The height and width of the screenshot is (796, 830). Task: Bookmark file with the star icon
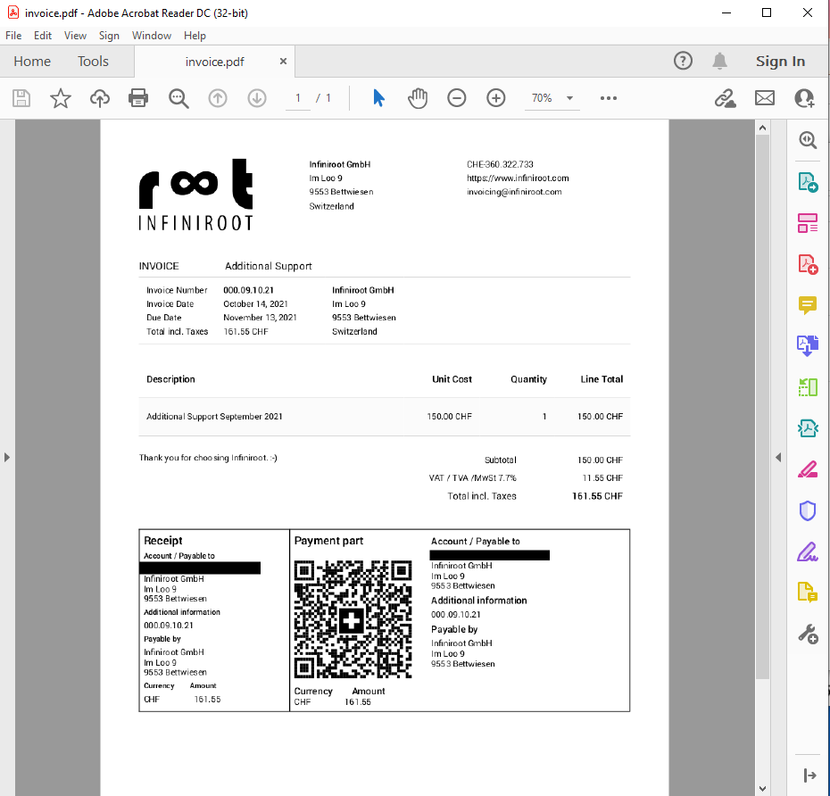tap(61, 98)
